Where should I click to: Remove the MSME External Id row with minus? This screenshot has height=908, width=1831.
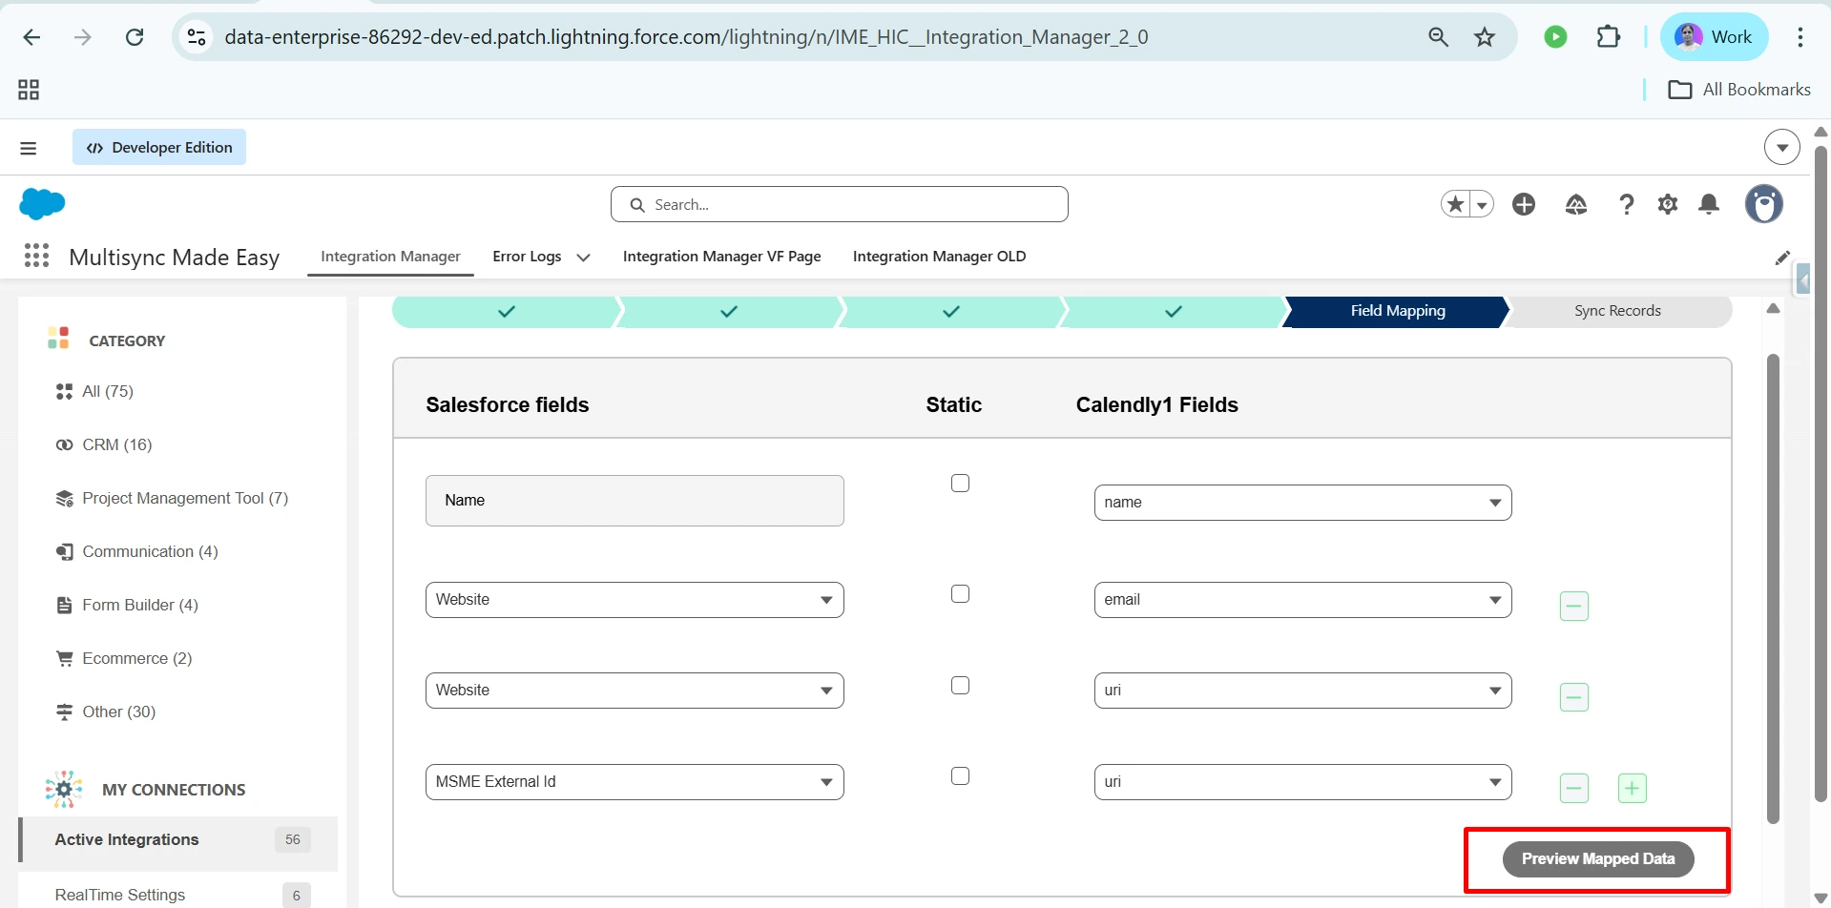[x=1573, y=788]
